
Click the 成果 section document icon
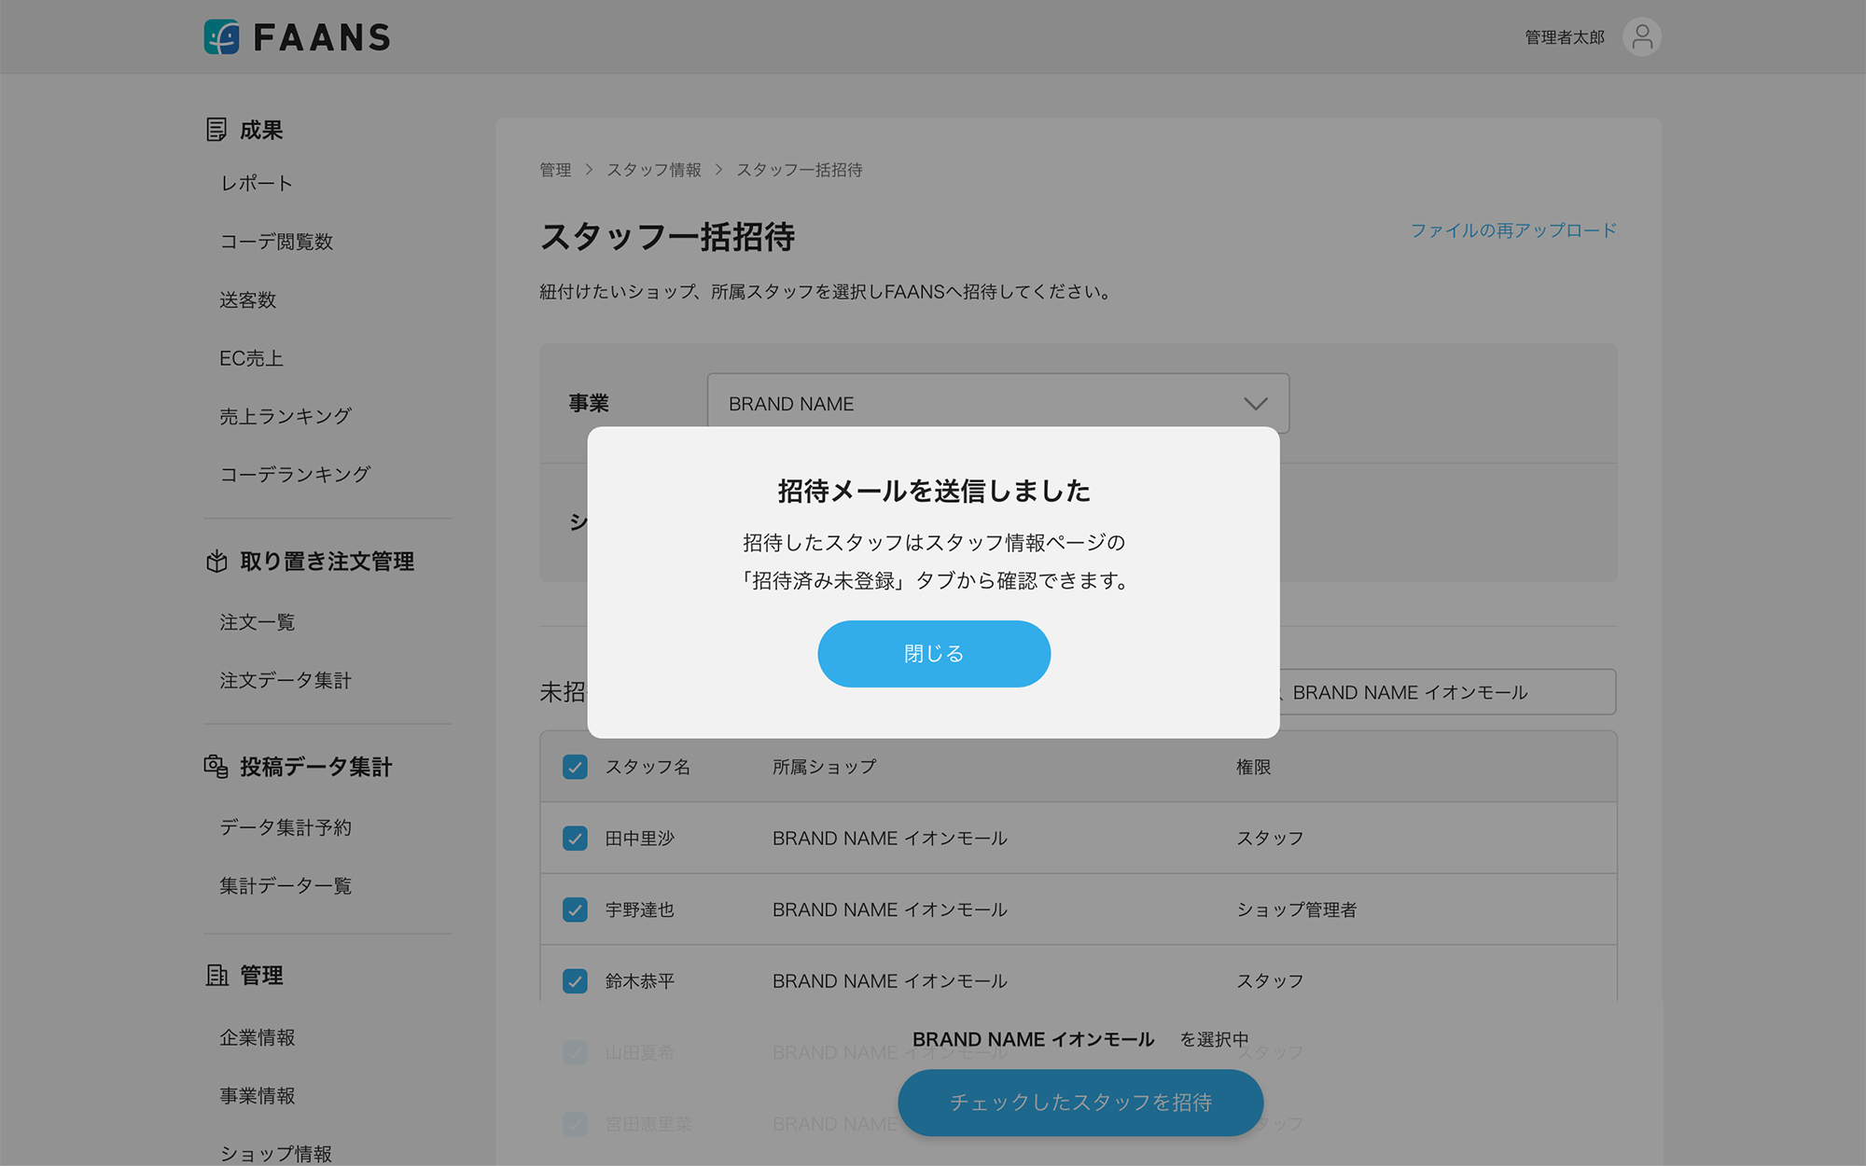point(216,130)
